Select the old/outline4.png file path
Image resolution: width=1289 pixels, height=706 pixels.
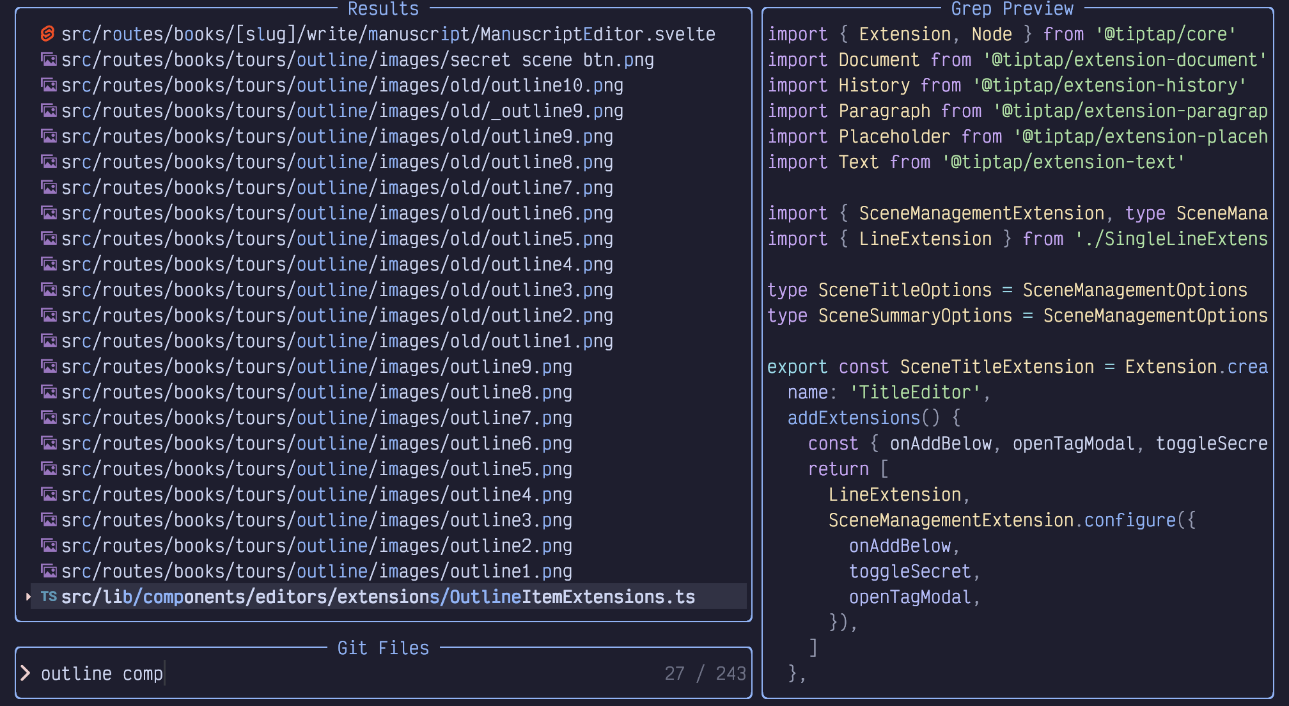tap(337, 264)
